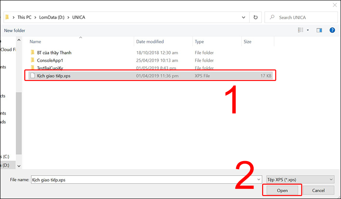The height and width of the screenshot is (199, 341).
Task: Close the dialog with the X button
Action: point(335,5)
